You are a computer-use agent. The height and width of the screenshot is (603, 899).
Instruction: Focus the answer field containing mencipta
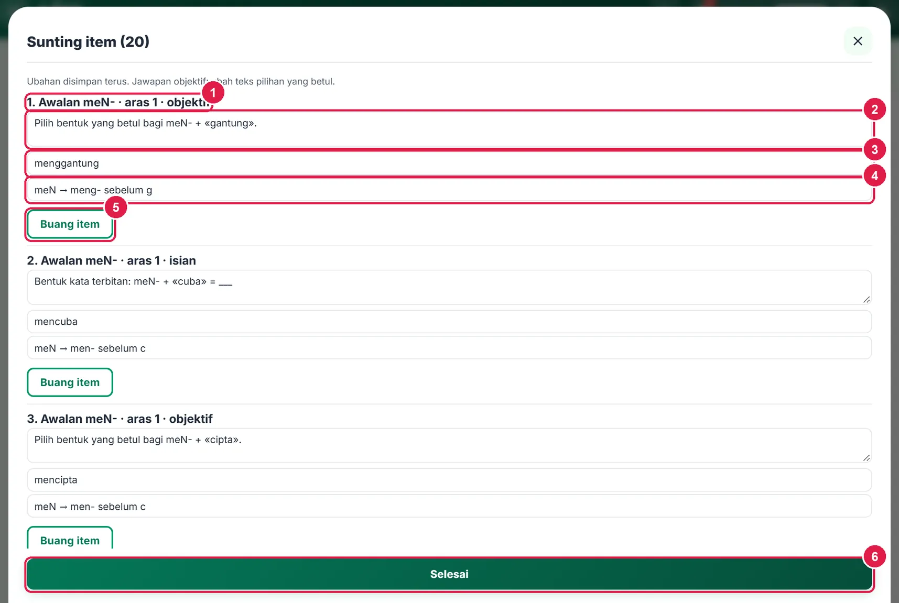point(449,480)
